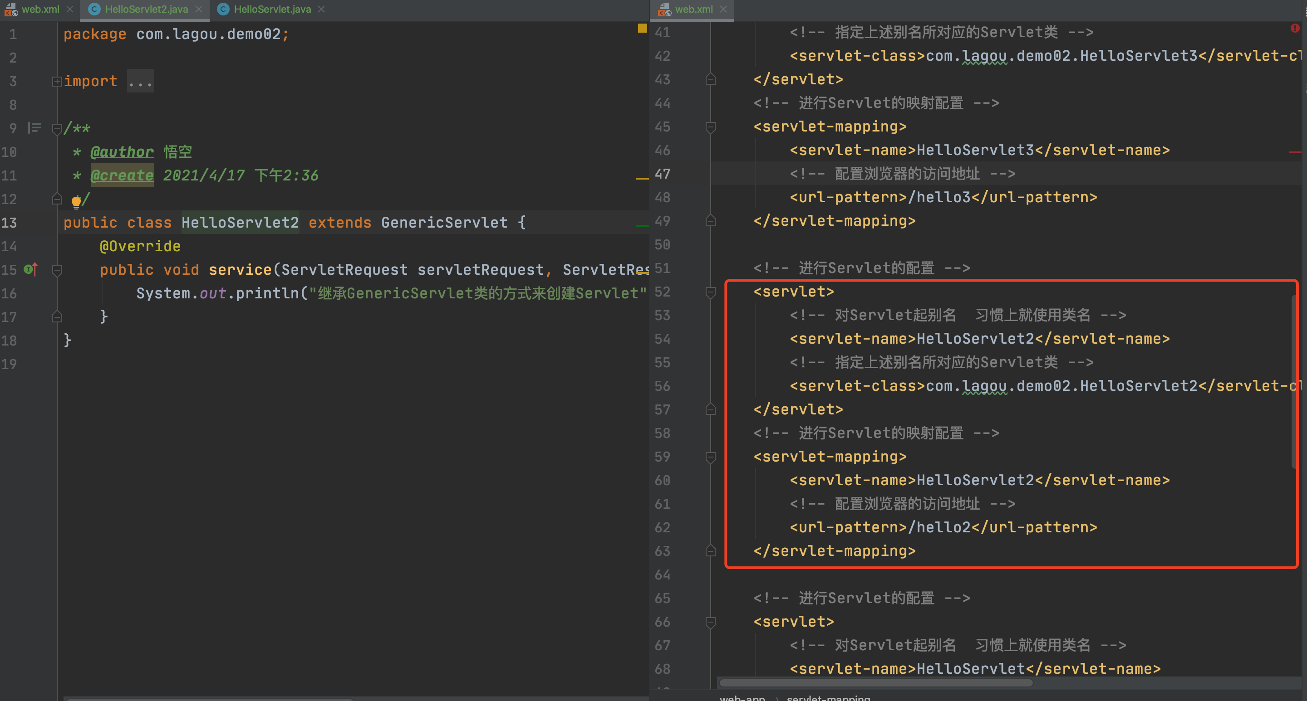Image resolution: width=1307 pixels, height=701 pixels.
Task: Click servlet-mapping in the breadcrumb bar
Action: [x=828, y=697]
